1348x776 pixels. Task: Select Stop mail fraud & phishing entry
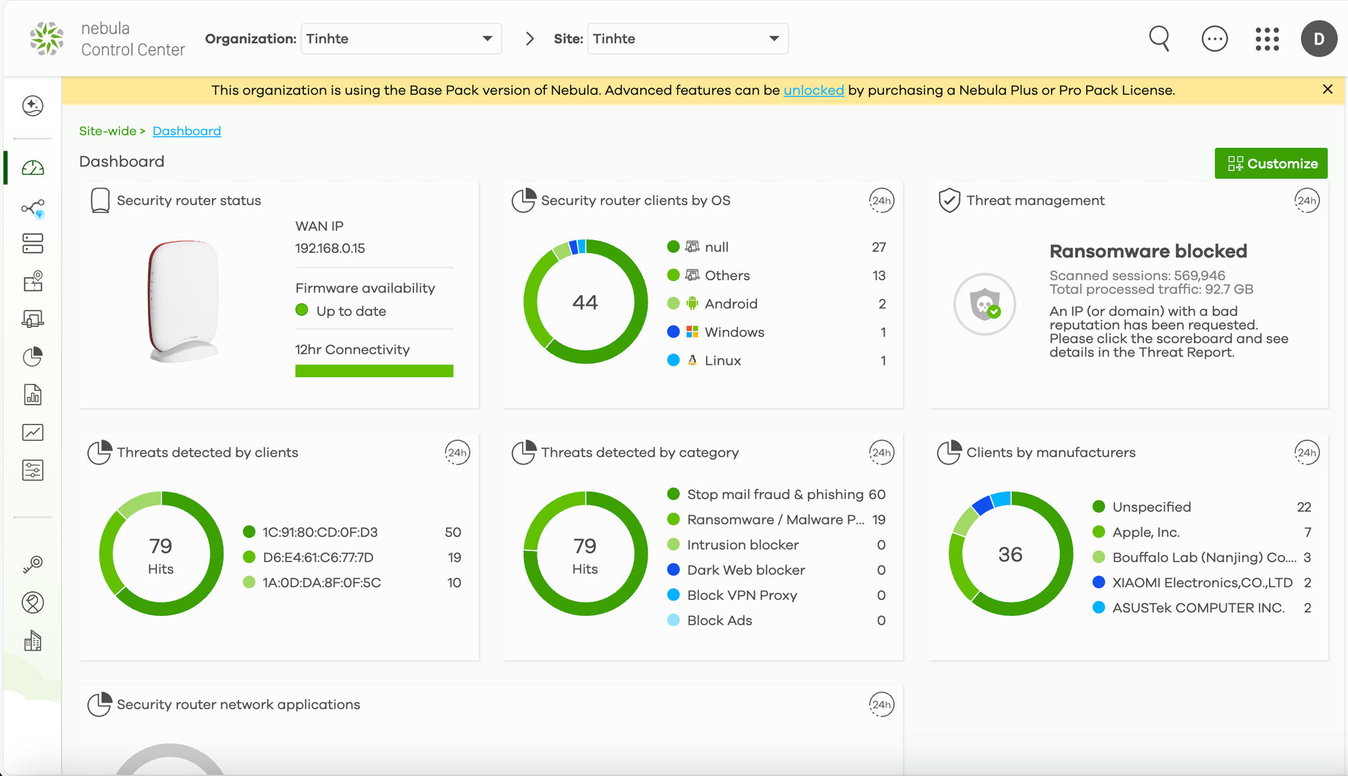777,494
